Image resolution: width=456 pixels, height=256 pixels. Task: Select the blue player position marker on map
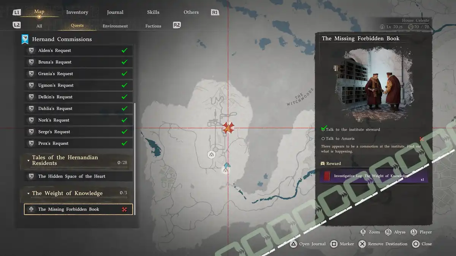point(227,165)
